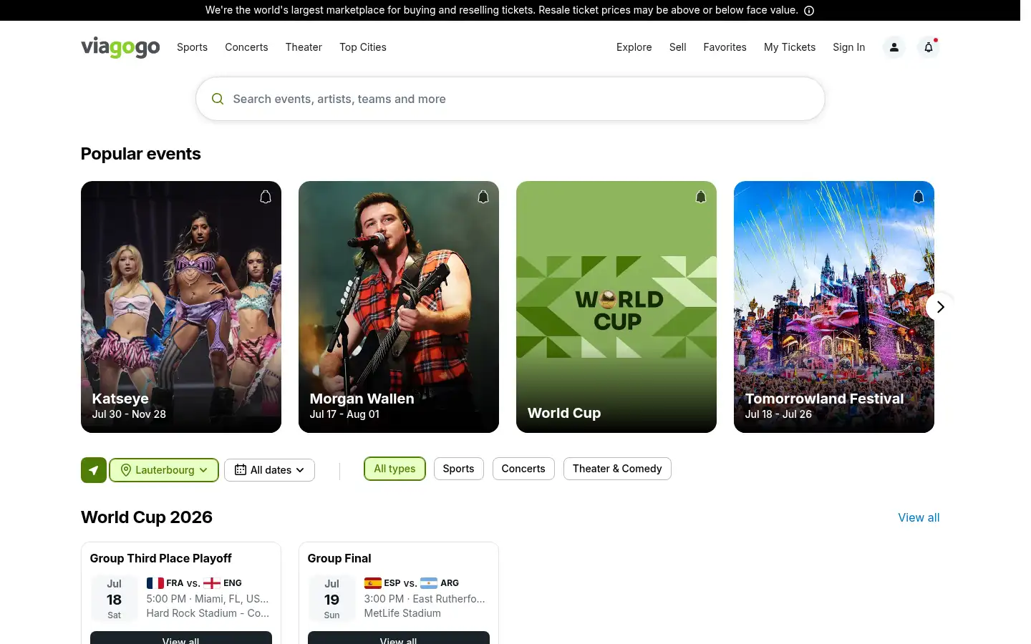Toggle alert bell on Tomorrowland Festival card
This screenshot has width=1031, height=644.
(919, 197)
